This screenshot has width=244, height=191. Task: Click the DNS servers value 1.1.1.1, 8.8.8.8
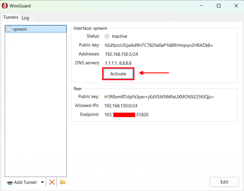pyautogui.click(x=118, y=63)
